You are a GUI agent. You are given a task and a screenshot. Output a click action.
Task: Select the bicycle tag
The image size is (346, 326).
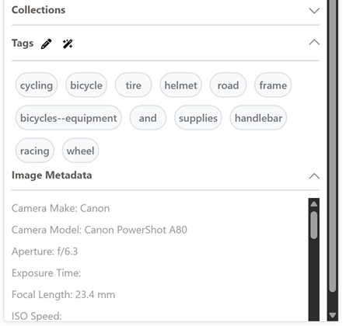point(86,85)
